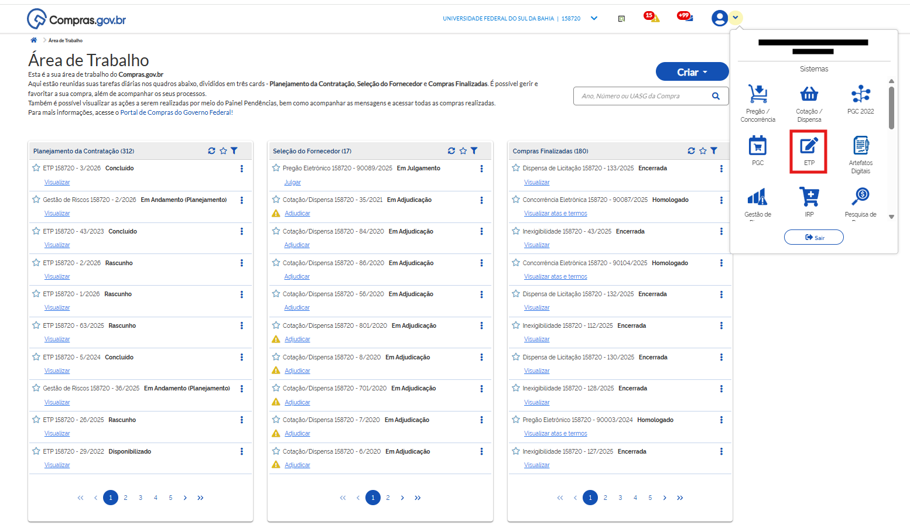The image size is (910, 528).
Task: Open Artefatos Digitais icon
Action: 860,146
